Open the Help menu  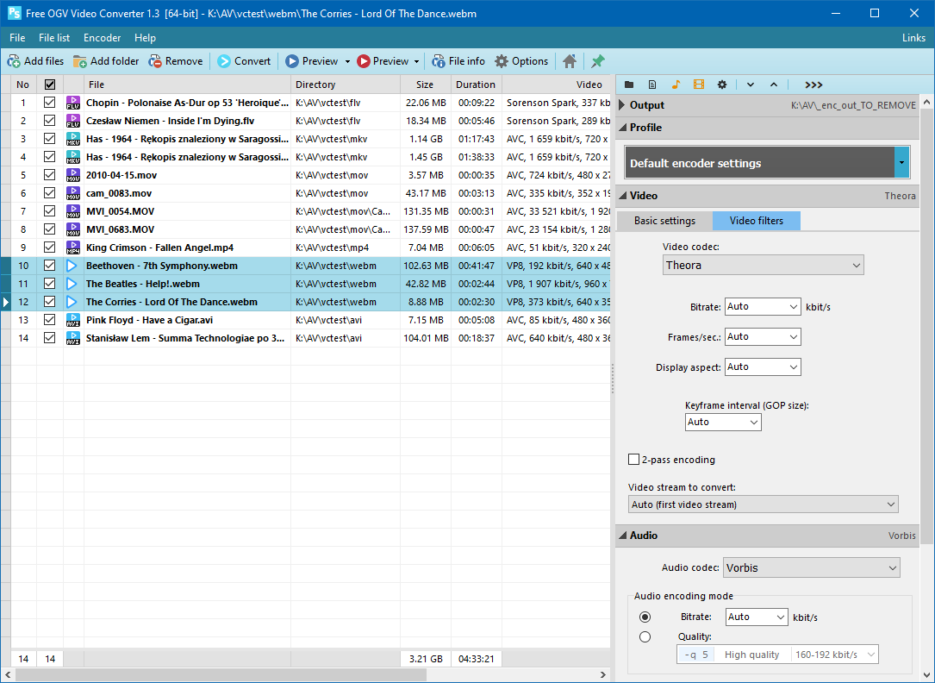point(145,38)
